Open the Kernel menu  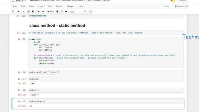[59, 6]
